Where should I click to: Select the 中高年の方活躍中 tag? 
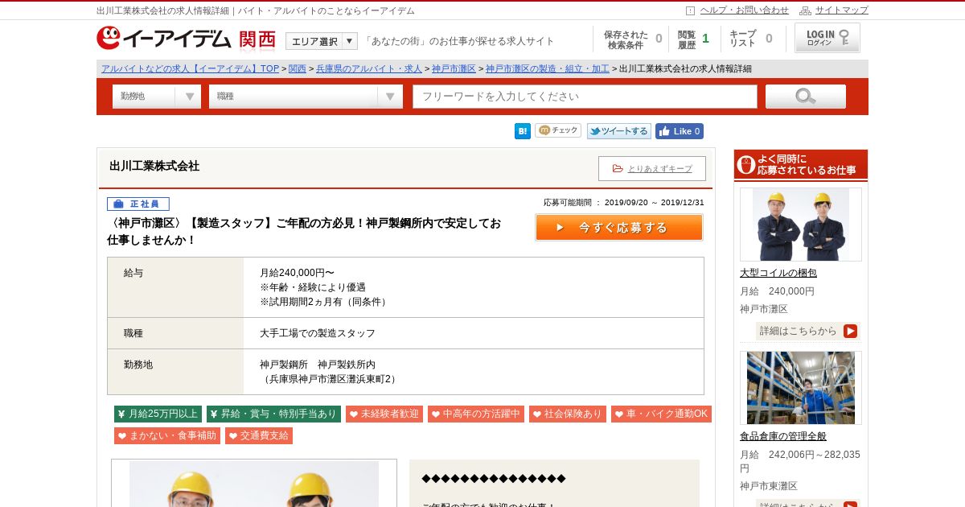coord(476,414)
